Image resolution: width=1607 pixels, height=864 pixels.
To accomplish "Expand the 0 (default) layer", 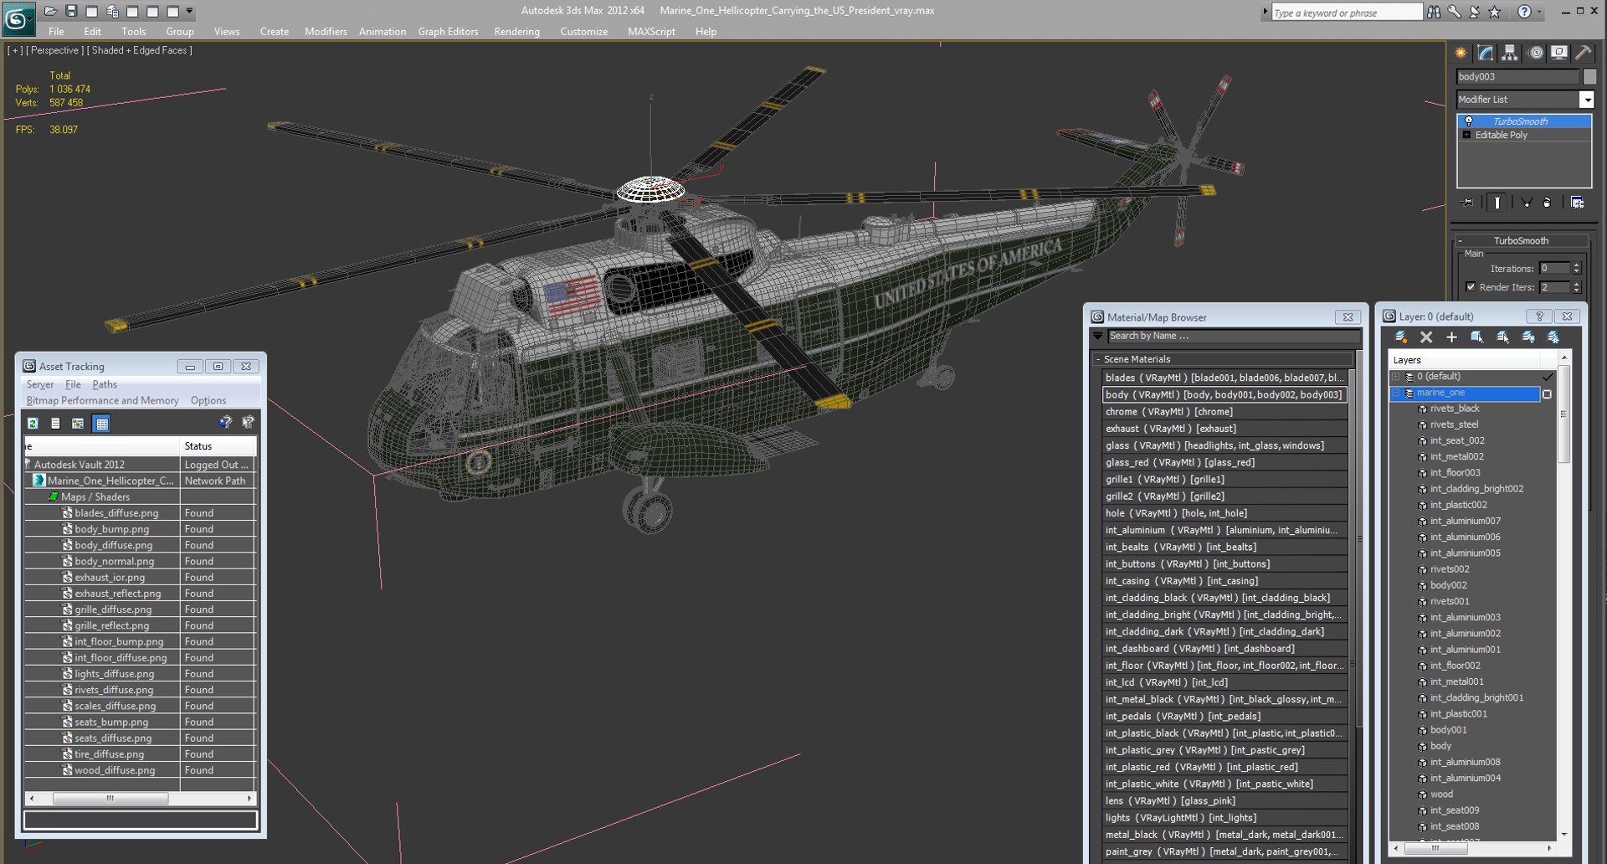I will [x=1396, y=377].
